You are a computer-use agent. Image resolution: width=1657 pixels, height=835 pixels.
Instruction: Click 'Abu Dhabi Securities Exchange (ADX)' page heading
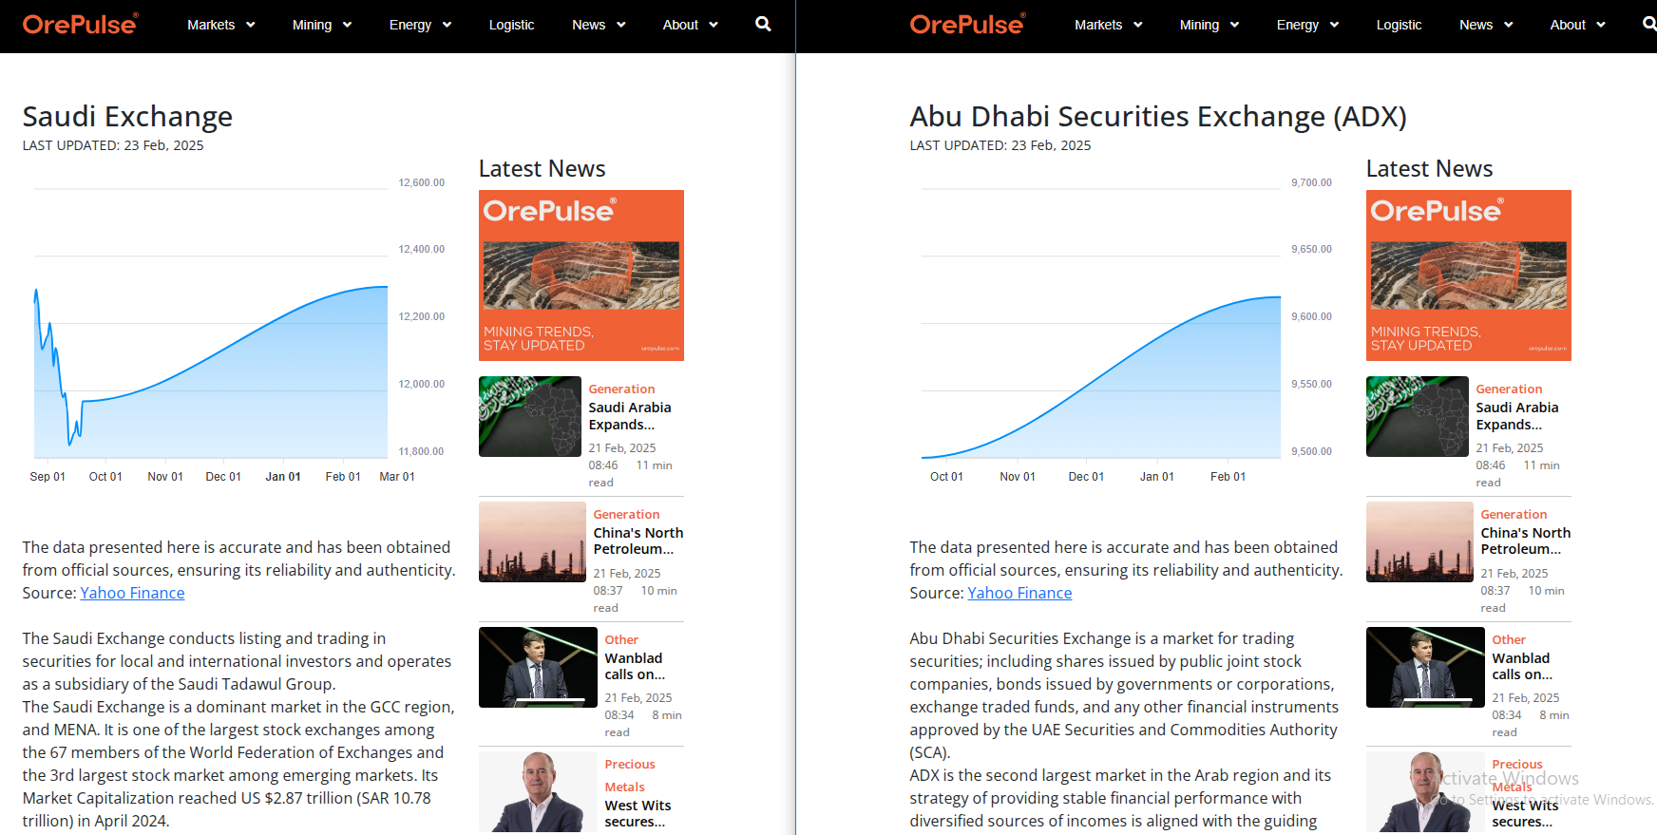pyautogui.click(x=1158, y=116)
